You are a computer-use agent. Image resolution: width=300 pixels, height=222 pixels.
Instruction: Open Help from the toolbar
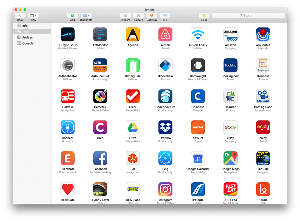(204, 15)
